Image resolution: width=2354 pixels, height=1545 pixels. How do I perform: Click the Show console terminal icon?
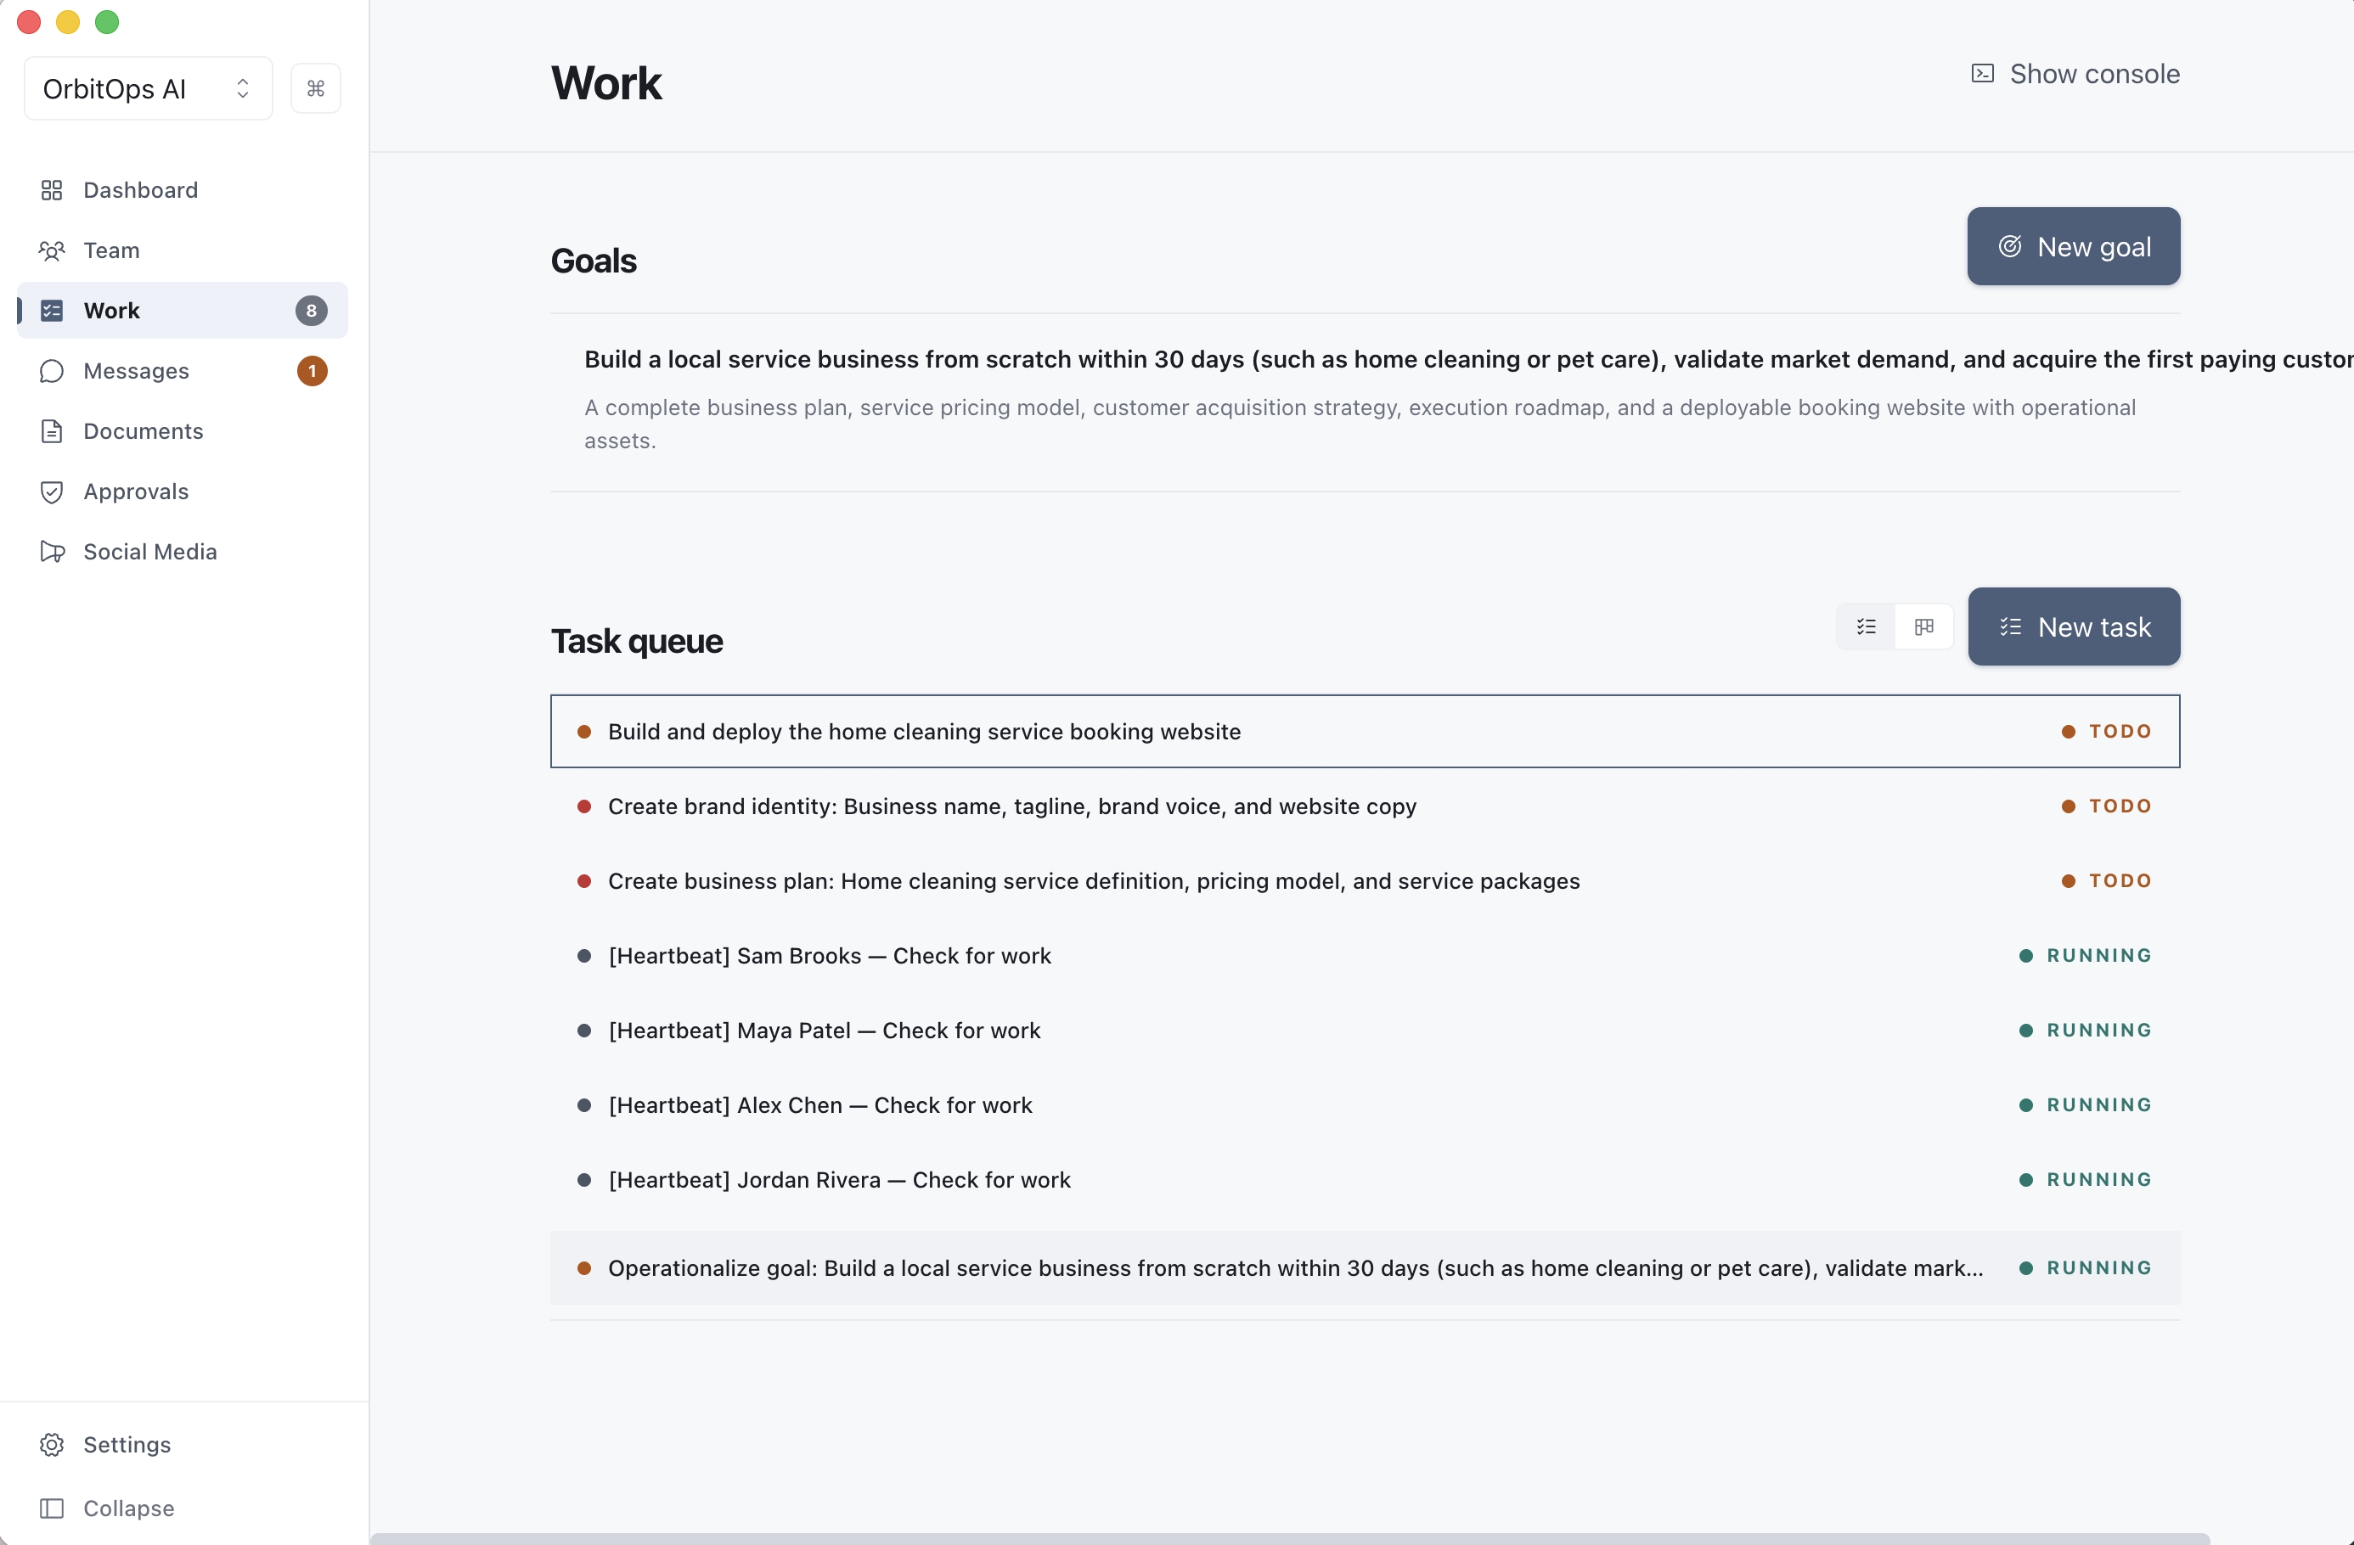[1982, 73]
